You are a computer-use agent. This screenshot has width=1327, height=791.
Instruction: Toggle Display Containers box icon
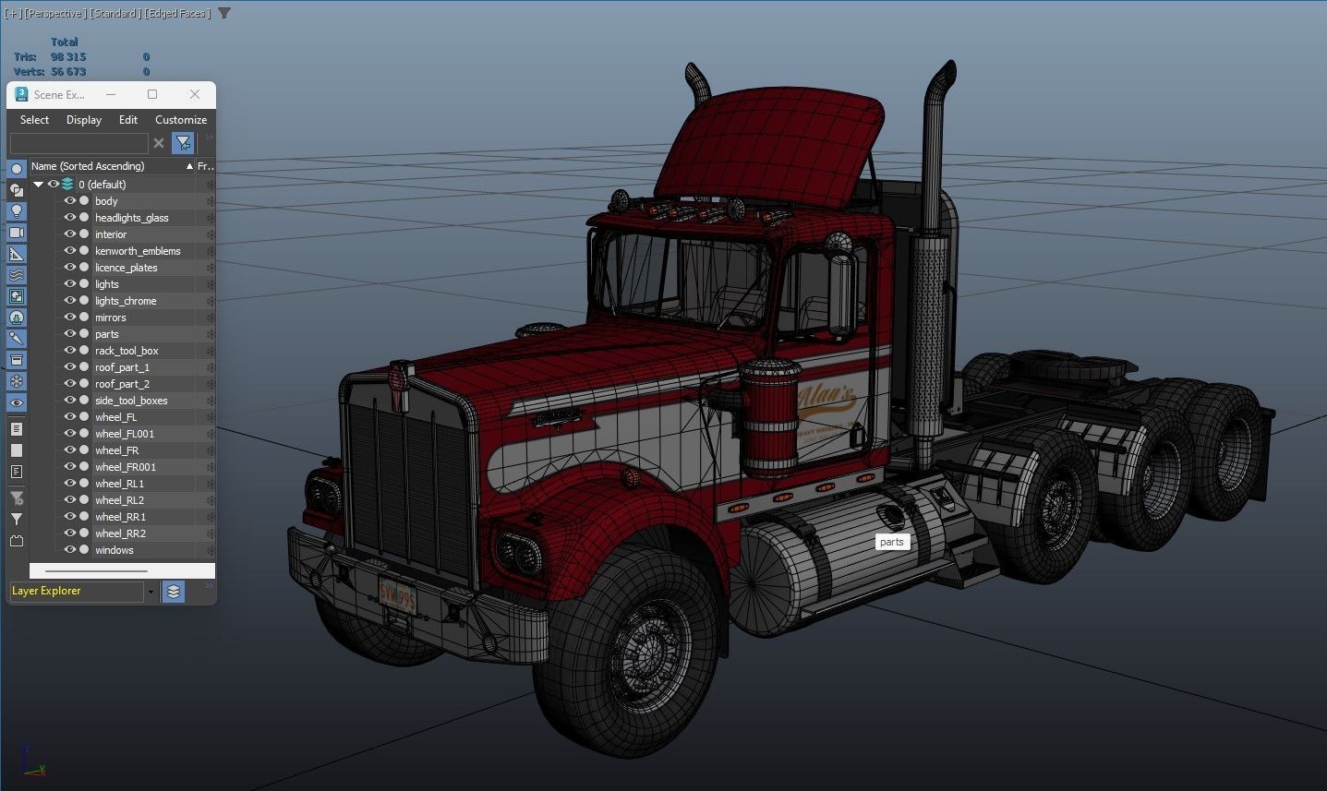17,360
